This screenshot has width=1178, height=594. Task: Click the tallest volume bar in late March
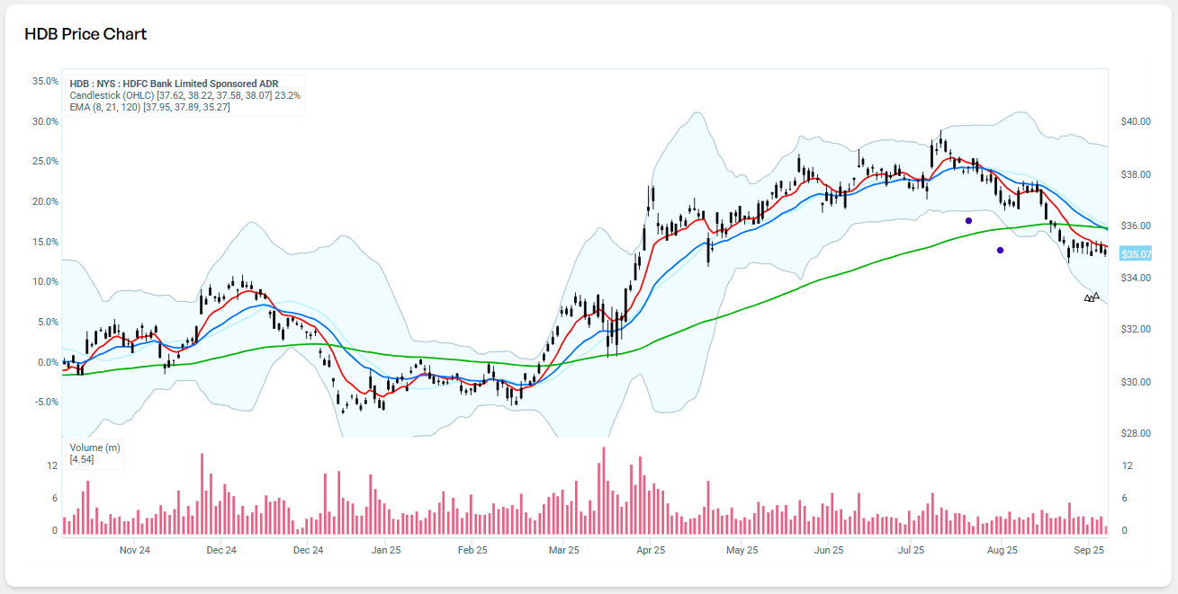pyautogui.click(x=604, y=490)
